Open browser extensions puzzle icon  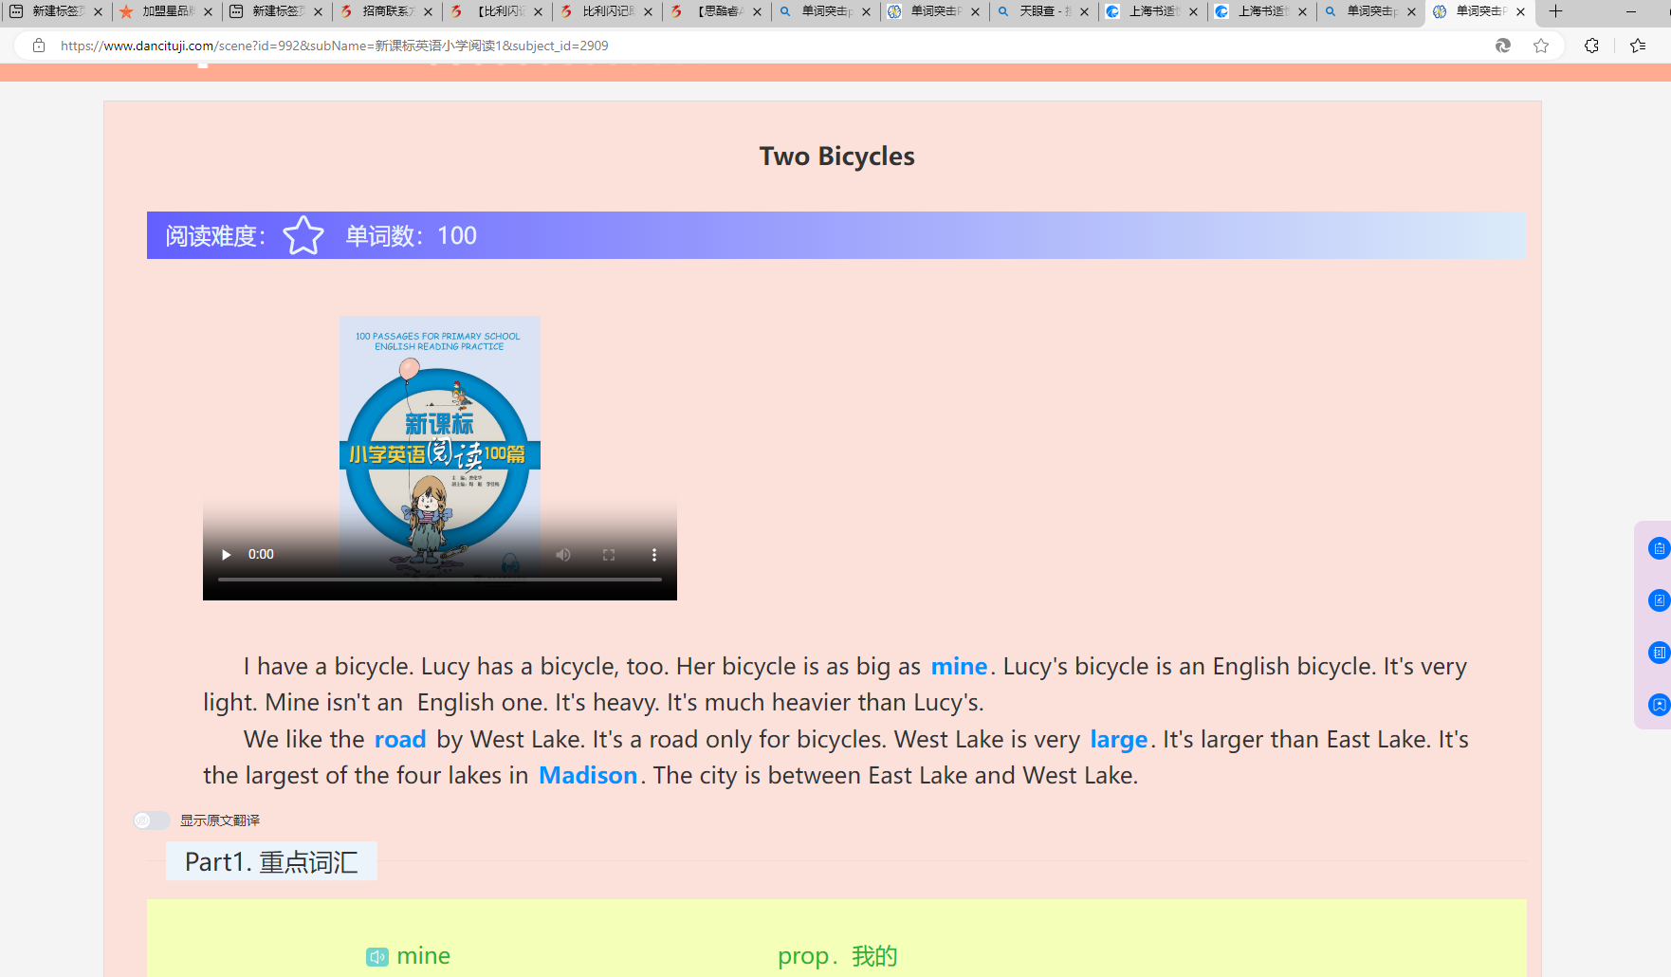click(1591, 46)
